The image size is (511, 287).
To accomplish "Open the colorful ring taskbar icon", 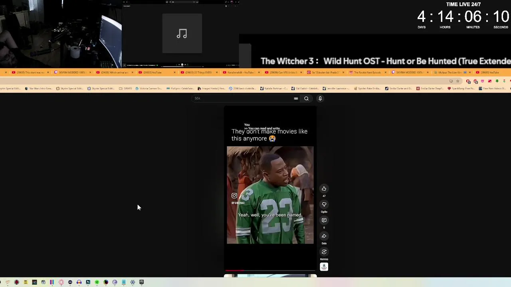I will pos(106,282).
